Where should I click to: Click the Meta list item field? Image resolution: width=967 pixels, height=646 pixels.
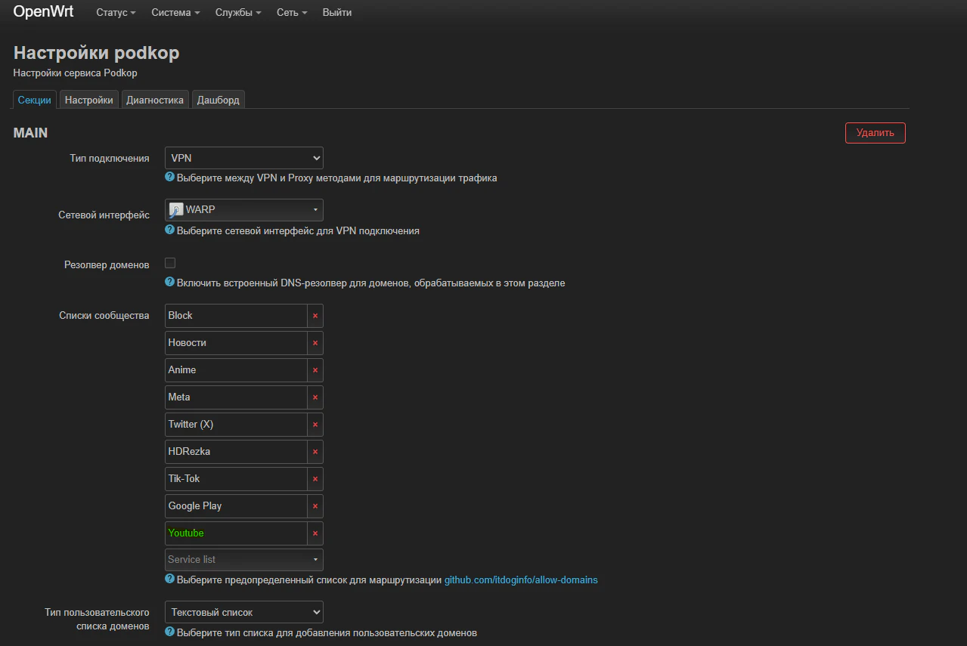pos(236,397)
